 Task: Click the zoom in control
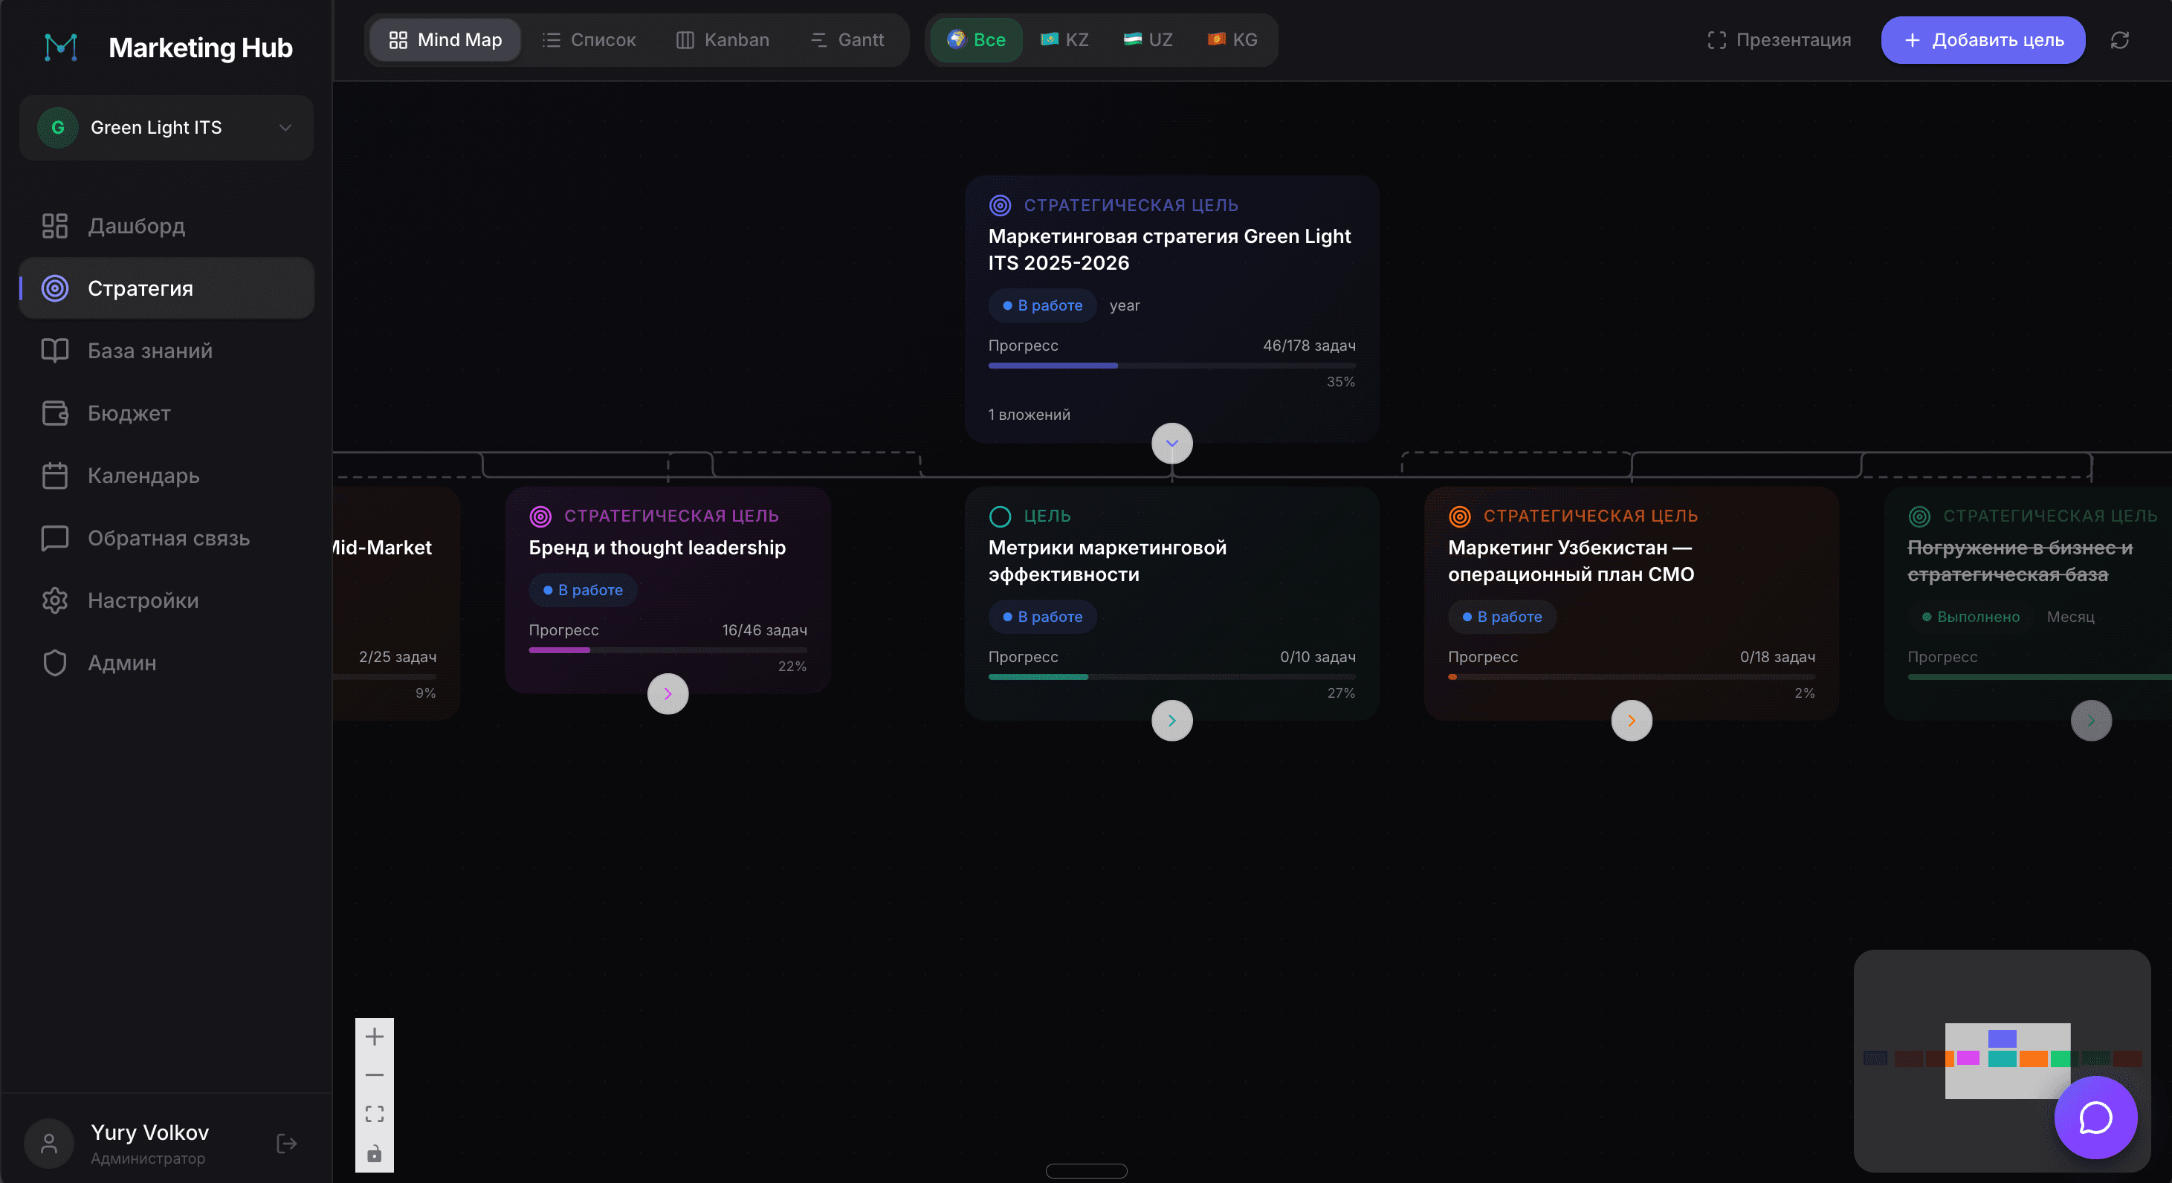coord(375,1037)
